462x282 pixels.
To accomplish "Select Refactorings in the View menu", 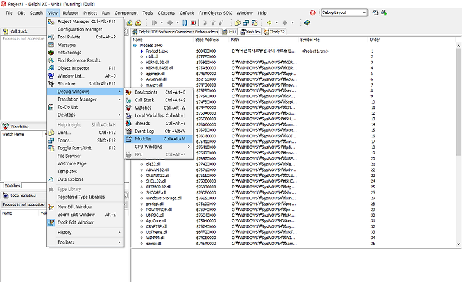I will click(85, 53).
